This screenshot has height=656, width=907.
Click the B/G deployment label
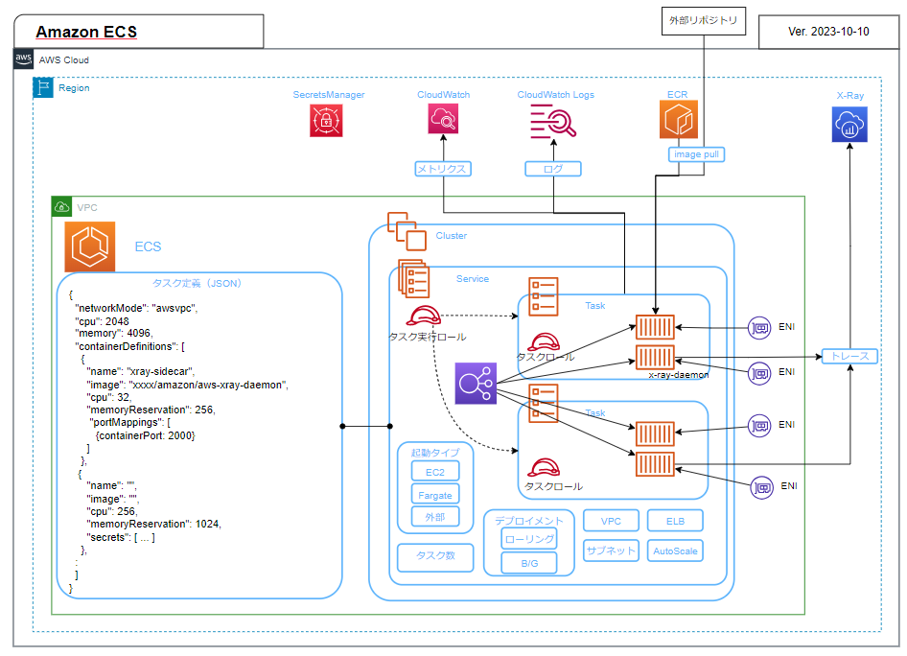528,563
